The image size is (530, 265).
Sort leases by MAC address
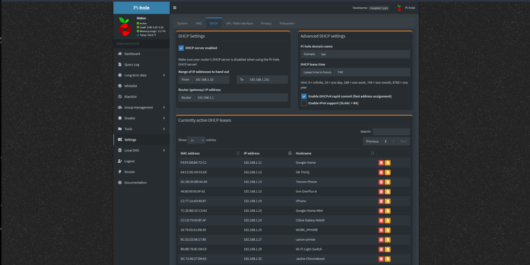(x=210, y=153)
